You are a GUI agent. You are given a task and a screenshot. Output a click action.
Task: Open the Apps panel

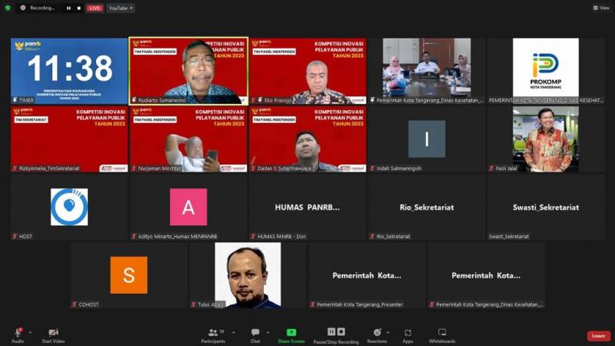[407, 333]
